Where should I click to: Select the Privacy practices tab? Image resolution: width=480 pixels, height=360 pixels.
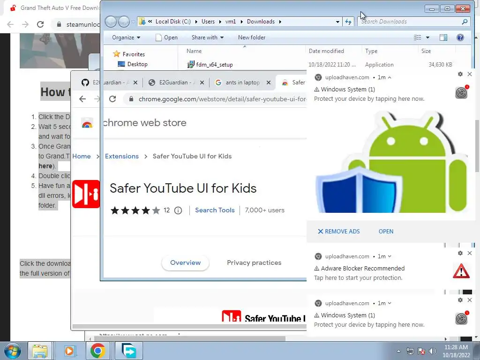[254, 262]
